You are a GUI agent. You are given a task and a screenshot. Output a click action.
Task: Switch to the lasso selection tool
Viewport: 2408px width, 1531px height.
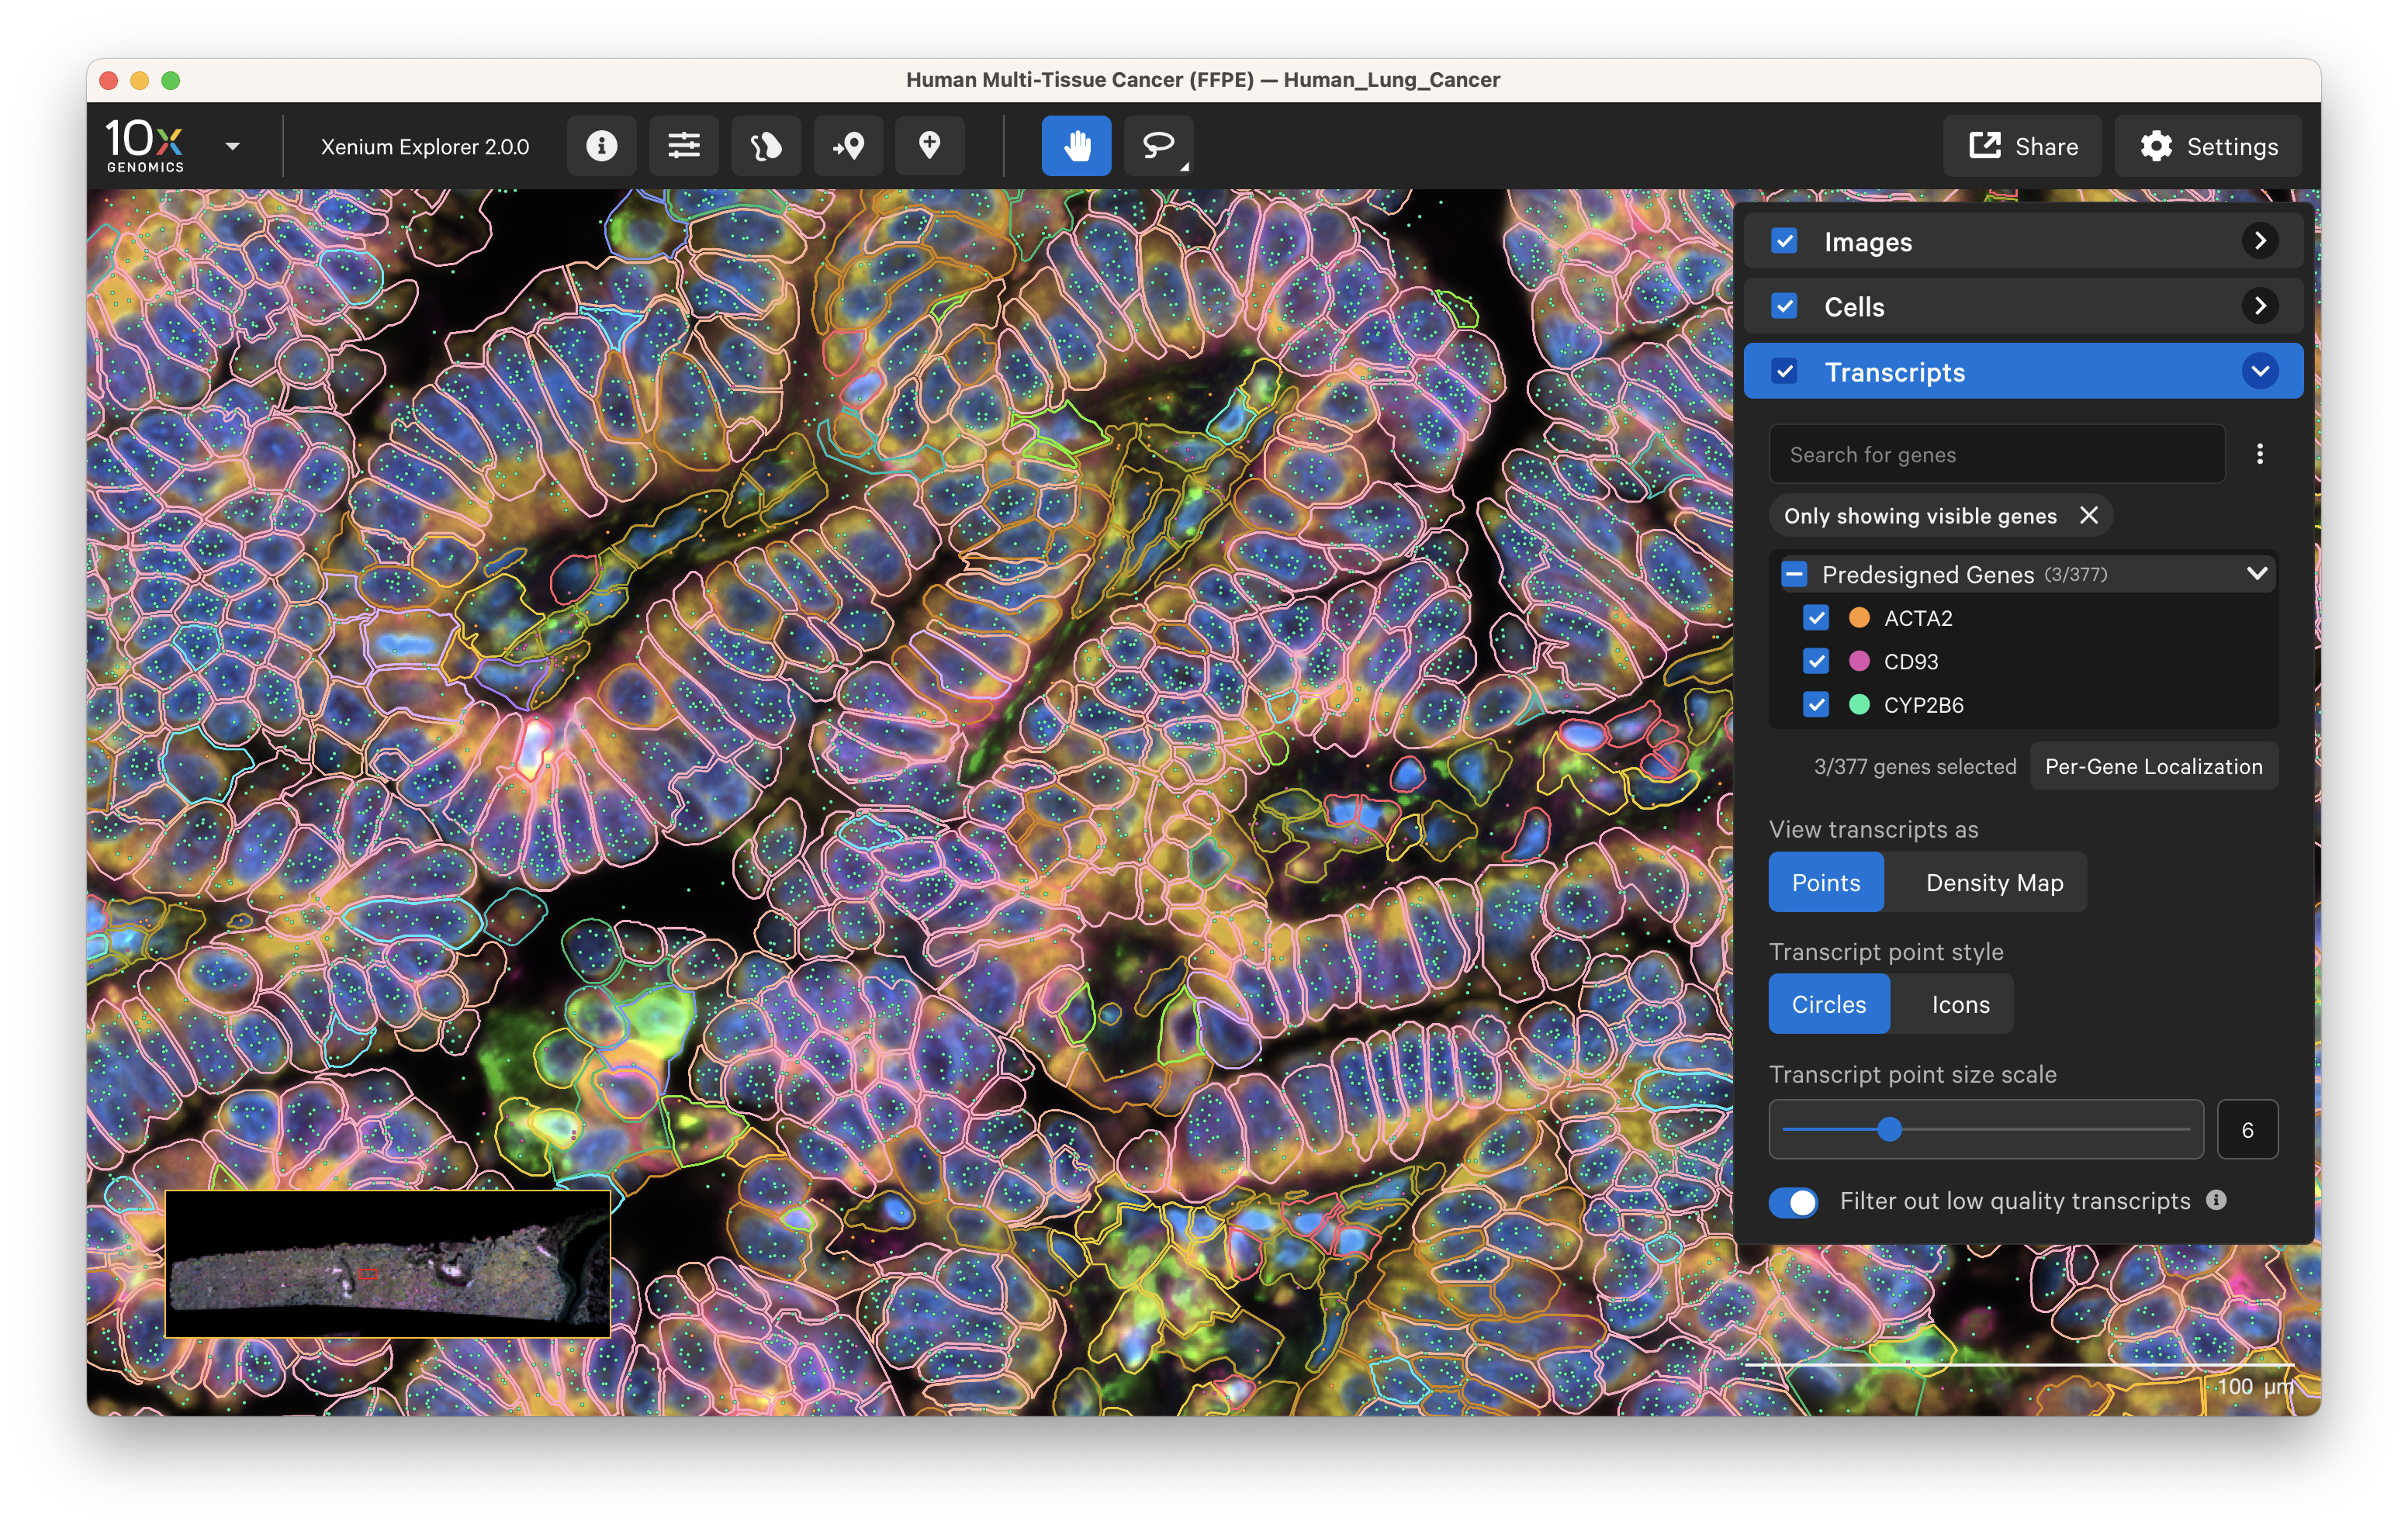tap(1157, 146)
